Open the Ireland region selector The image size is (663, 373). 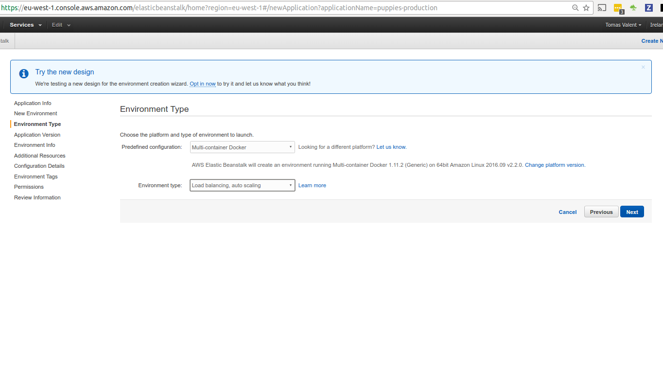pyautogui.click(x=656, y=25)
